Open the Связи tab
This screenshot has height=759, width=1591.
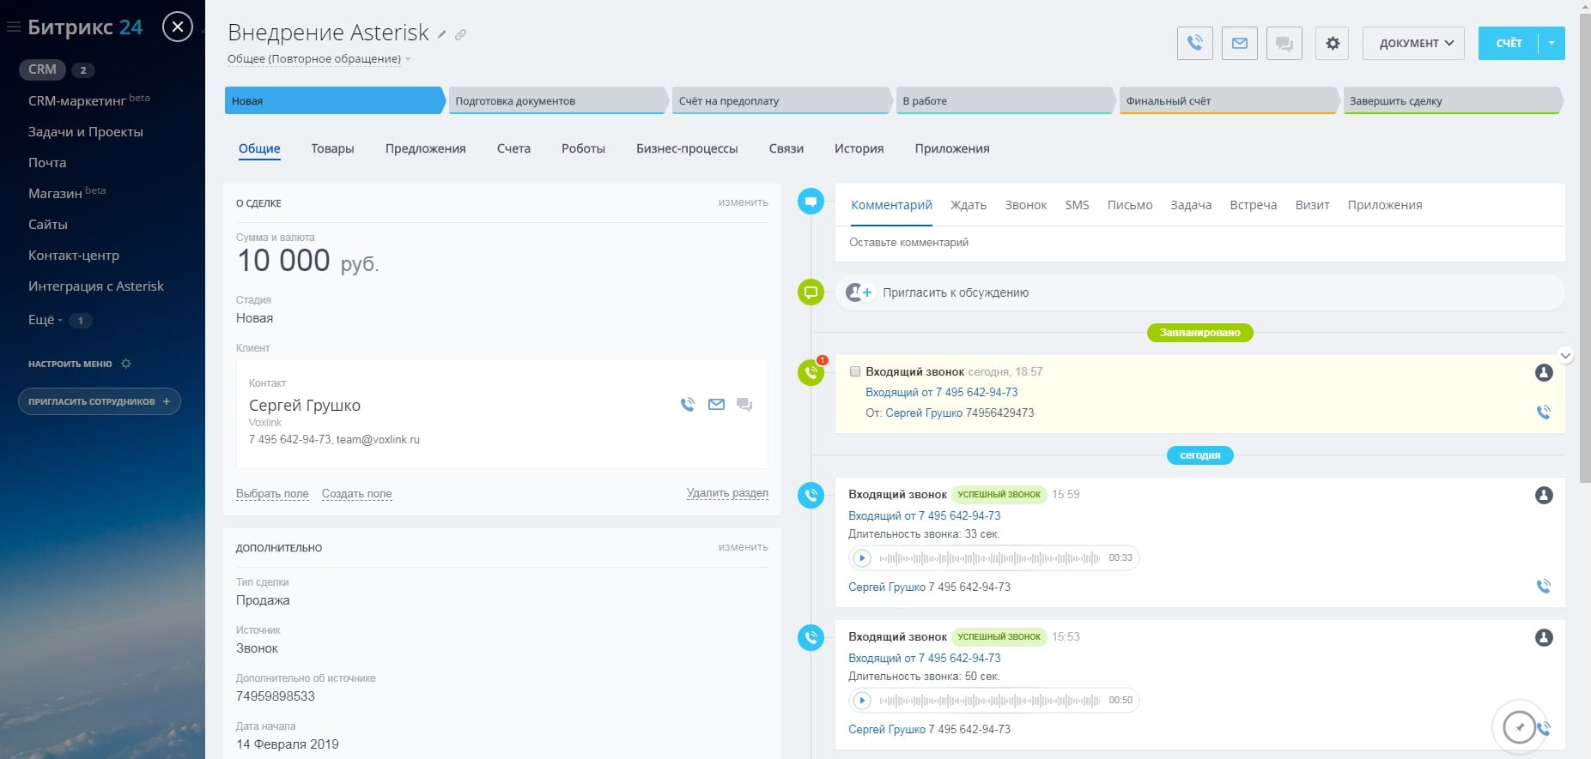(786, 148)
